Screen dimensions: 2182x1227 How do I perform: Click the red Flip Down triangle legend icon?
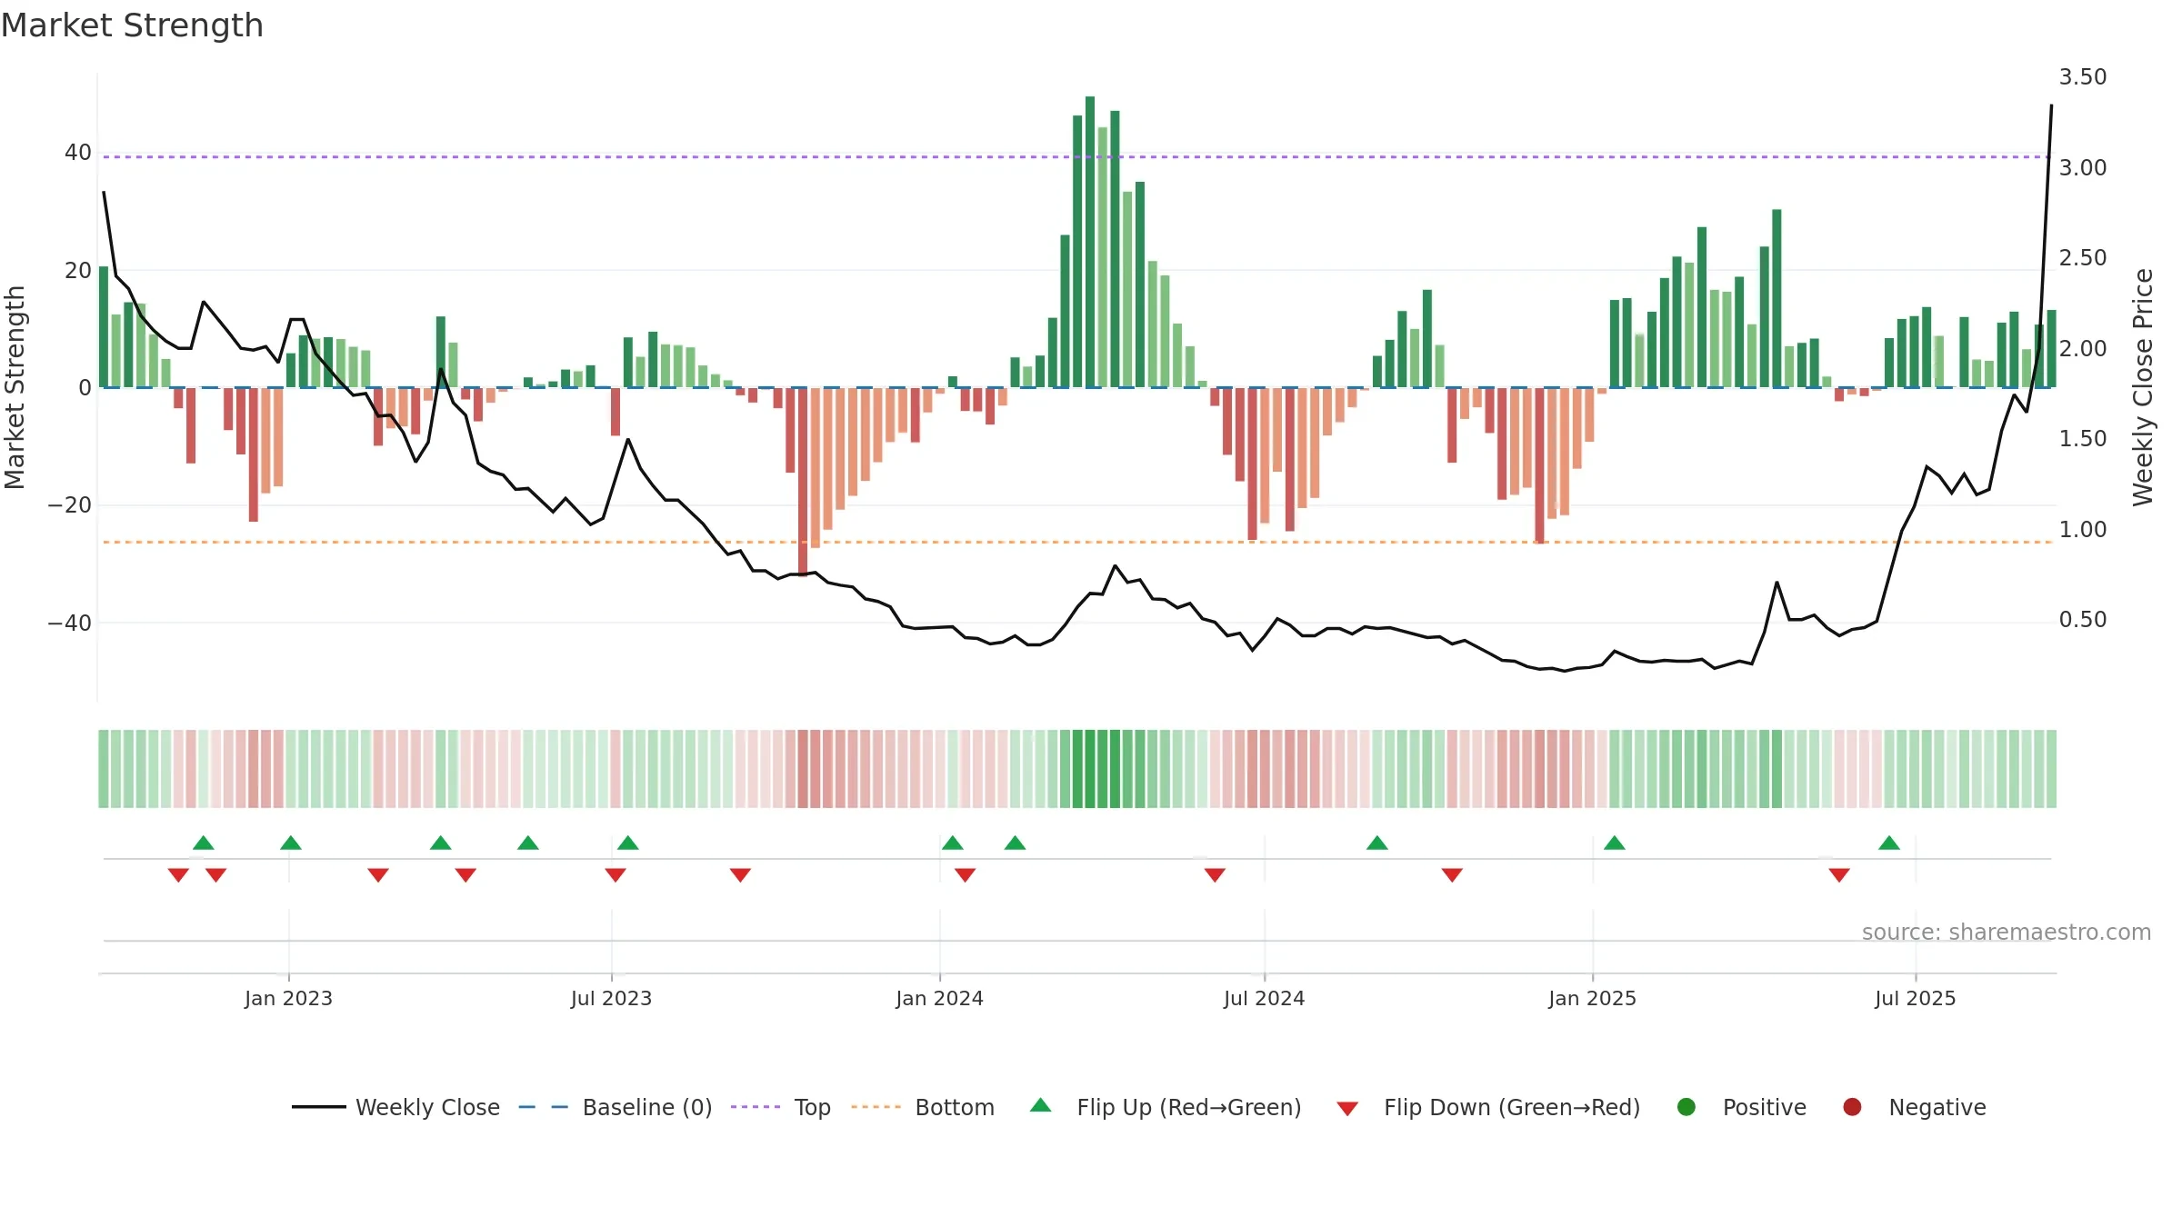[x=1347, y=1109]
